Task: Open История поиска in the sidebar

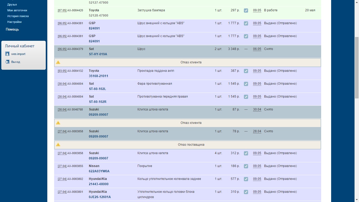Action: point(18,16)
